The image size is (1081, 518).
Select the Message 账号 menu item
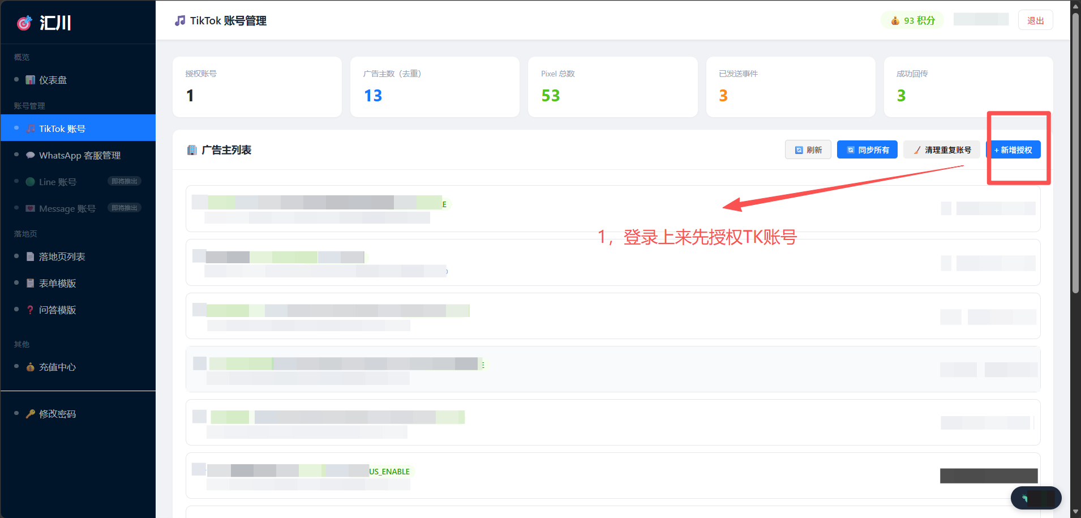78,208
